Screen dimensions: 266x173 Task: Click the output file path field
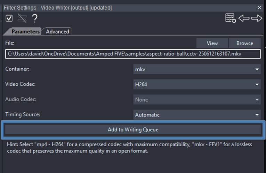133,54
